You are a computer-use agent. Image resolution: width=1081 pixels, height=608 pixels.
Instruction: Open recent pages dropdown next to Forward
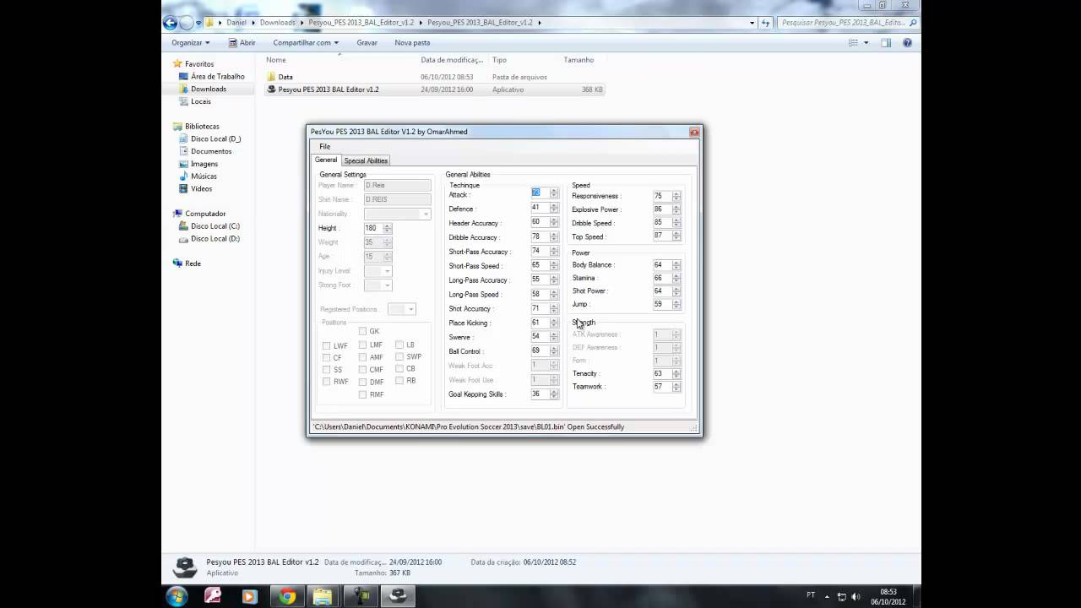pos(198,23)
